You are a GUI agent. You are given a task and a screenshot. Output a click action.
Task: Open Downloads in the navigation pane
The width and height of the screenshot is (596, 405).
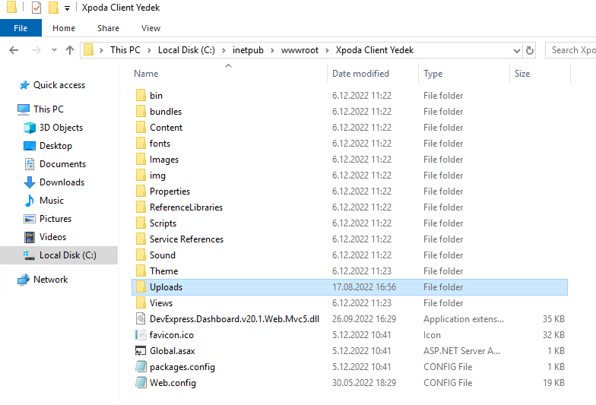62,182
